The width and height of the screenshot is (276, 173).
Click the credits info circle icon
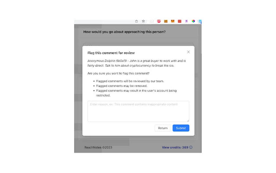(x=191, y=148)
